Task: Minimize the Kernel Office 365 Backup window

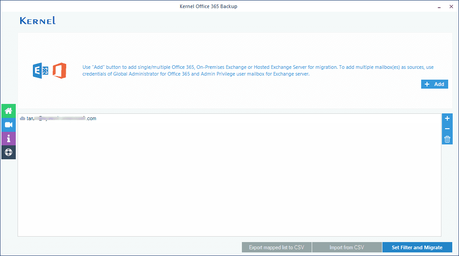Action: tap(439, 7)
